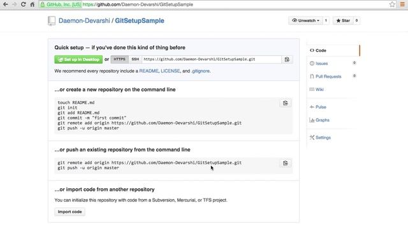Image resolution: width=408 pixels, height=229 pixels.
Task: Select the HTTPS protocol toggle
Action: coord(119,59)
